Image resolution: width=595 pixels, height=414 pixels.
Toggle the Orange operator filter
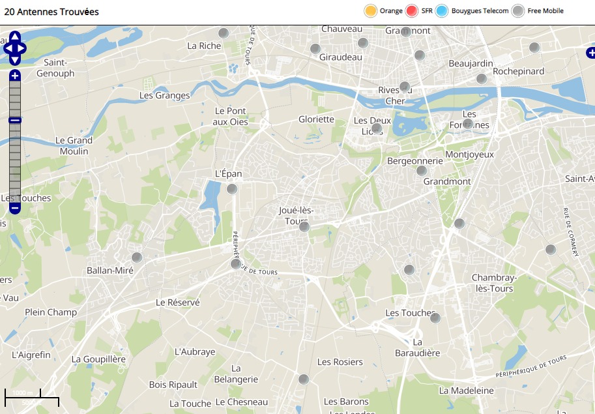(x=371, y=11)
